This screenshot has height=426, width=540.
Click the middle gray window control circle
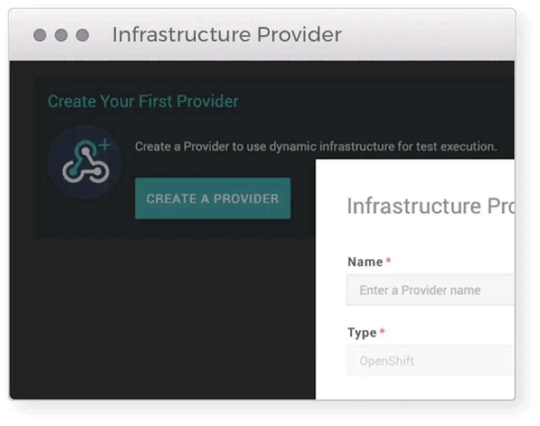tap(61, 35)
